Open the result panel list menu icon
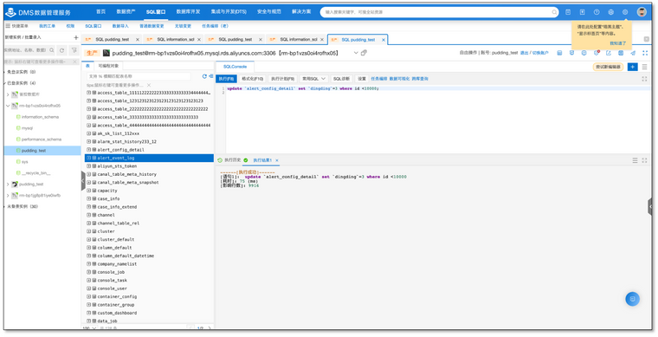The image size is (658, 337). coord(635,160)
